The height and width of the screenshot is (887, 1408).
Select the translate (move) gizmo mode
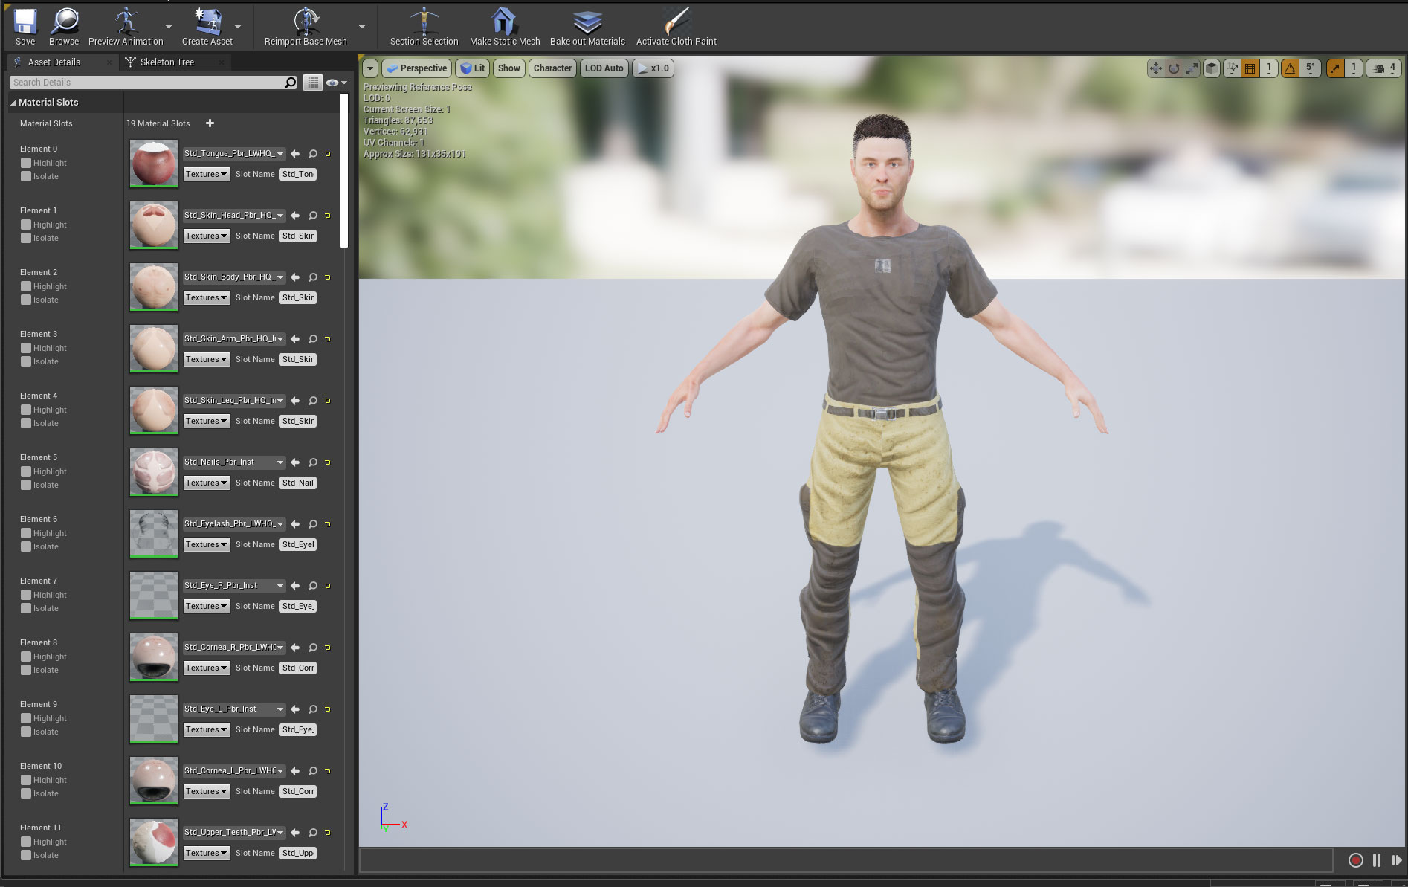click(x=1156, y=68)
